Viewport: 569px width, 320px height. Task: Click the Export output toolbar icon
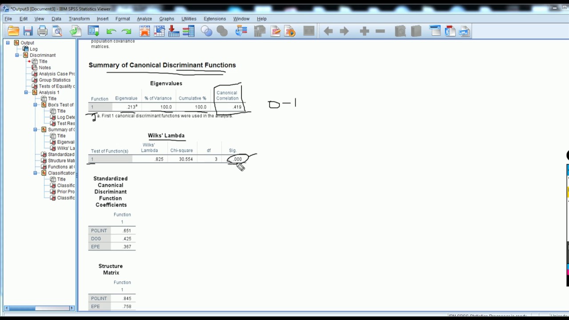pos(75,31)
